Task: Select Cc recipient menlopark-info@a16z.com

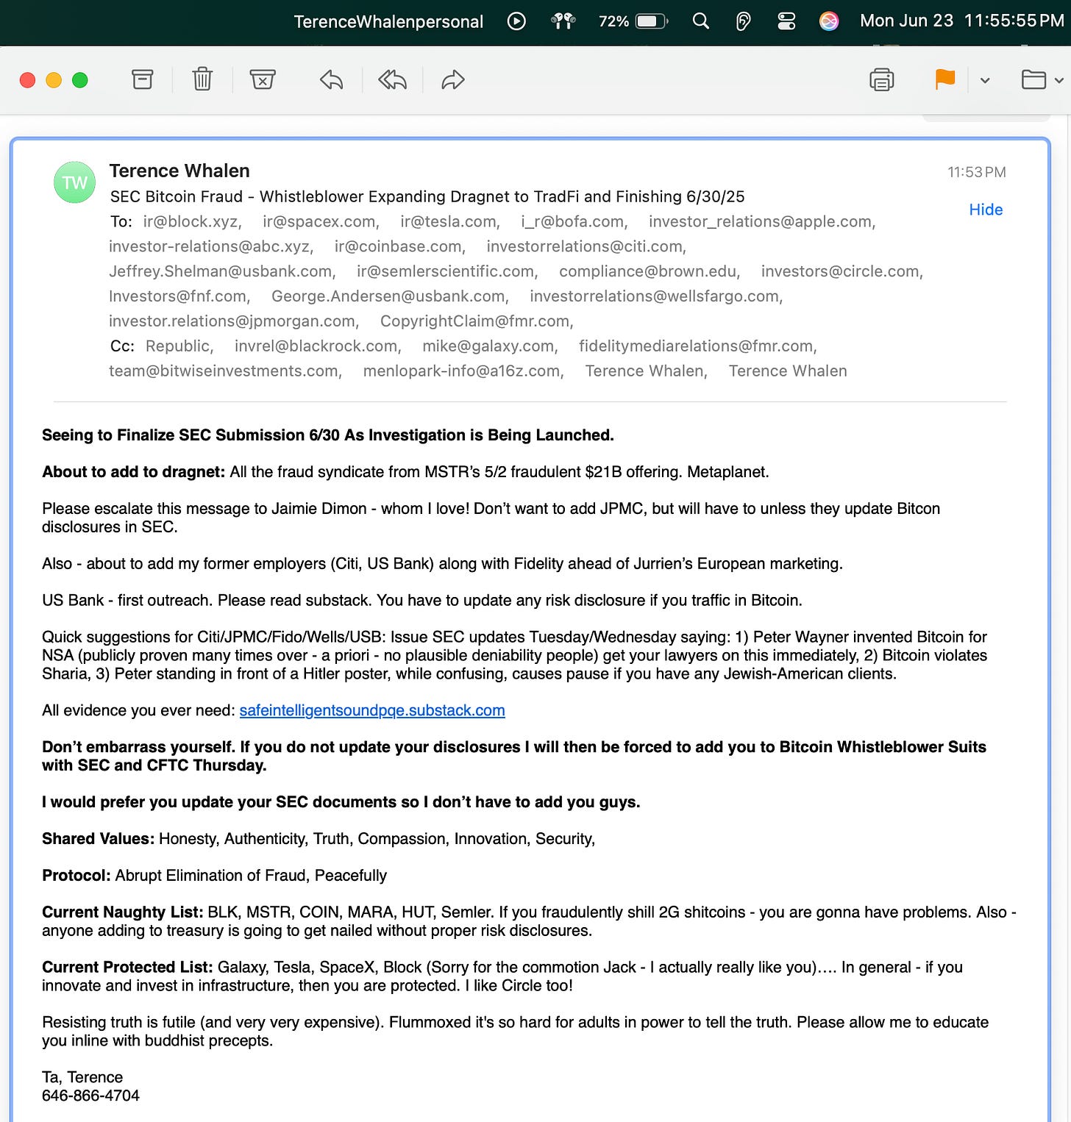Action: [463, 371]
